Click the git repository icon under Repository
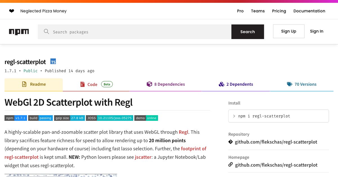Viewport: 338px width, 177px height. point(230,142)
